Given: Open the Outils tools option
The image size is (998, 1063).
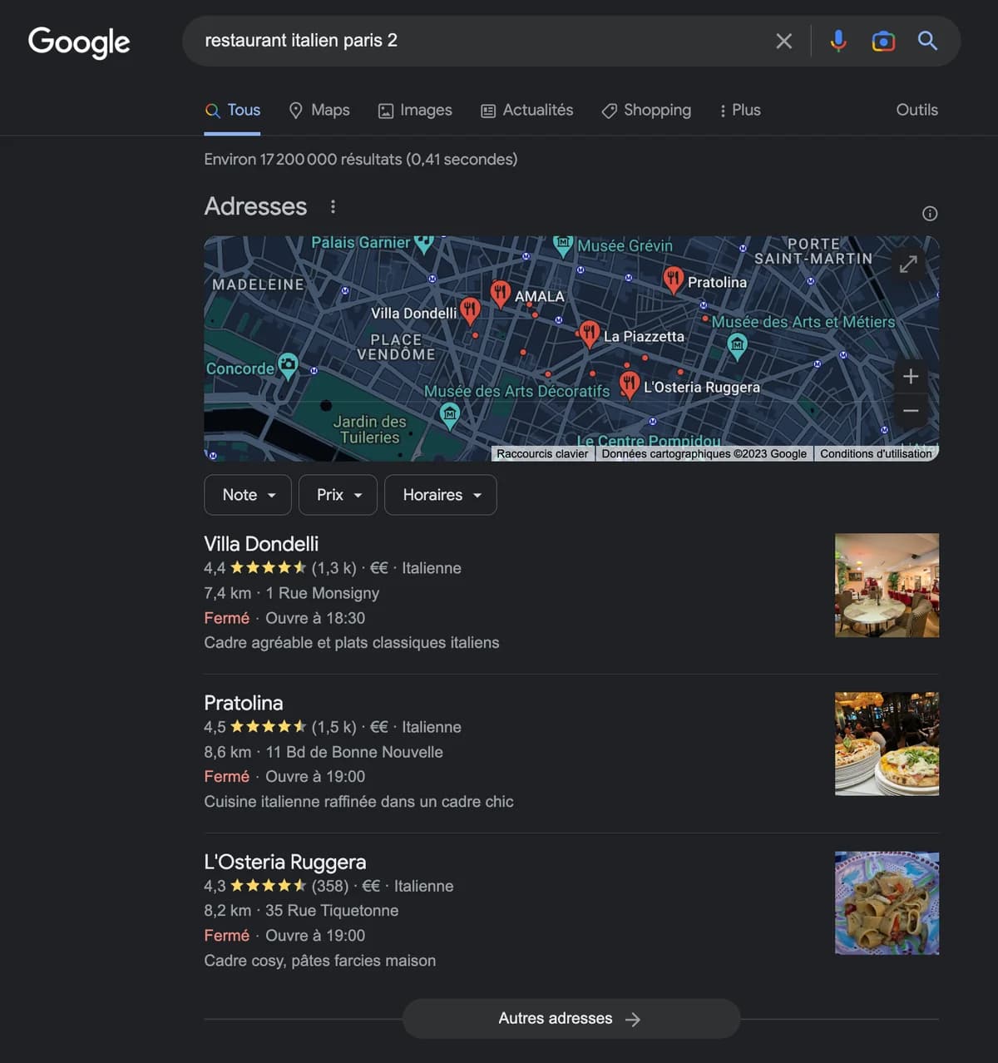Looking at the screenshot, I should pos(916,110).
